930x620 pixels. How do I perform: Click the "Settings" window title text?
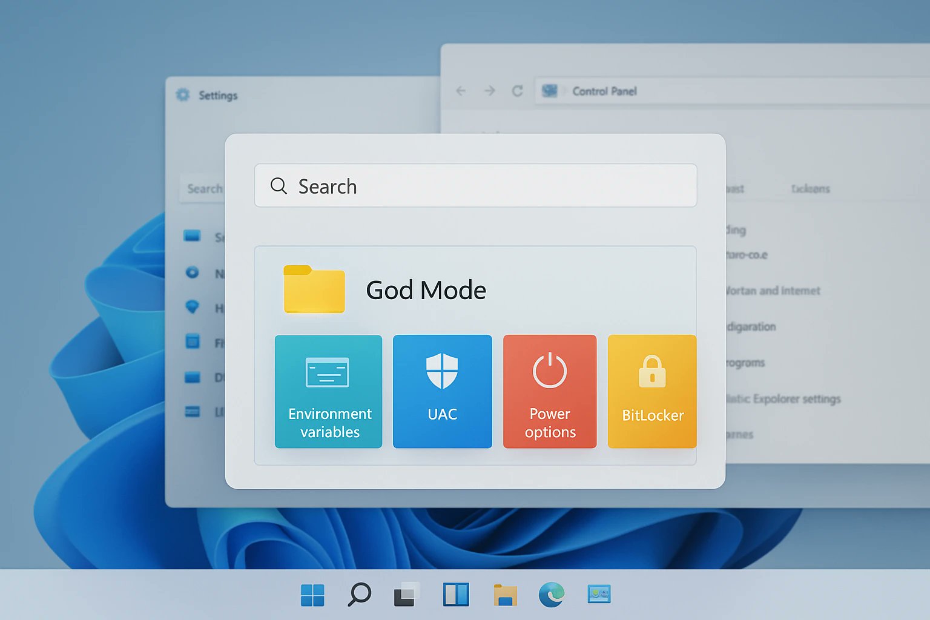218,96
